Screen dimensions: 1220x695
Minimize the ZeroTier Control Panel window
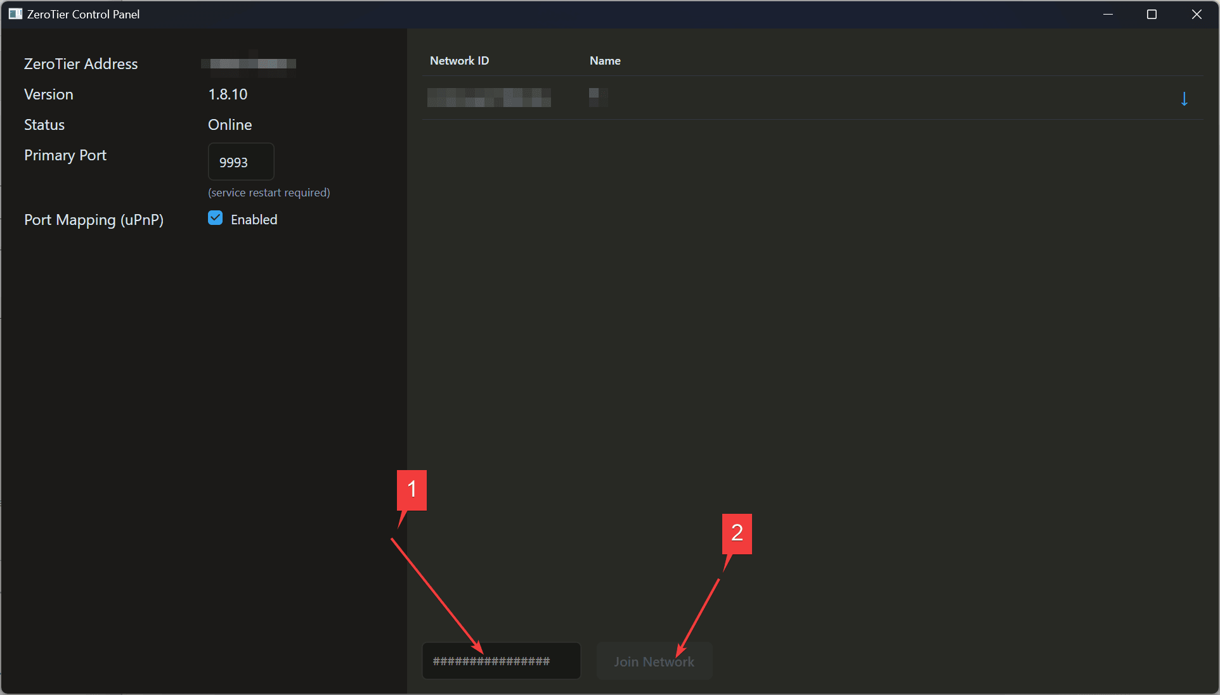1108,14
